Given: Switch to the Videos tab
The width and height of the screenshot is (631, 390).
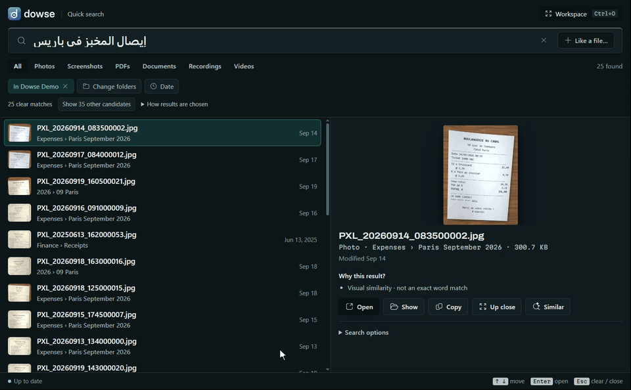Looking at the screenshot, I should (244, 66).
